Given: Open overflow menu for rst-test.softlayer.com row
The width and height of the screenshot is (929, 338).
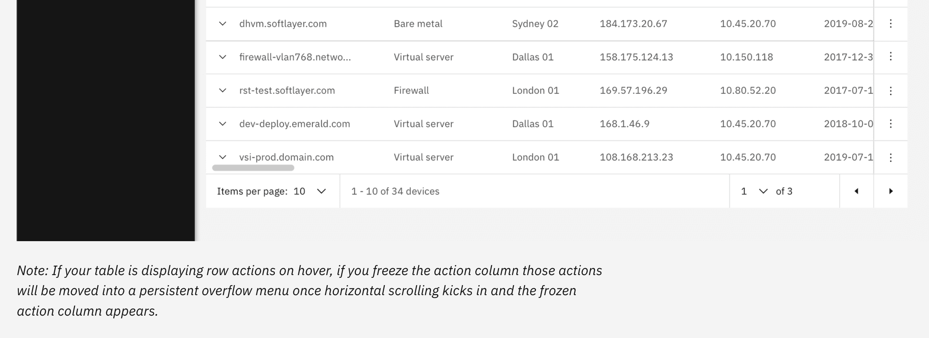Looking at the screenshot, I should point(891,90).
